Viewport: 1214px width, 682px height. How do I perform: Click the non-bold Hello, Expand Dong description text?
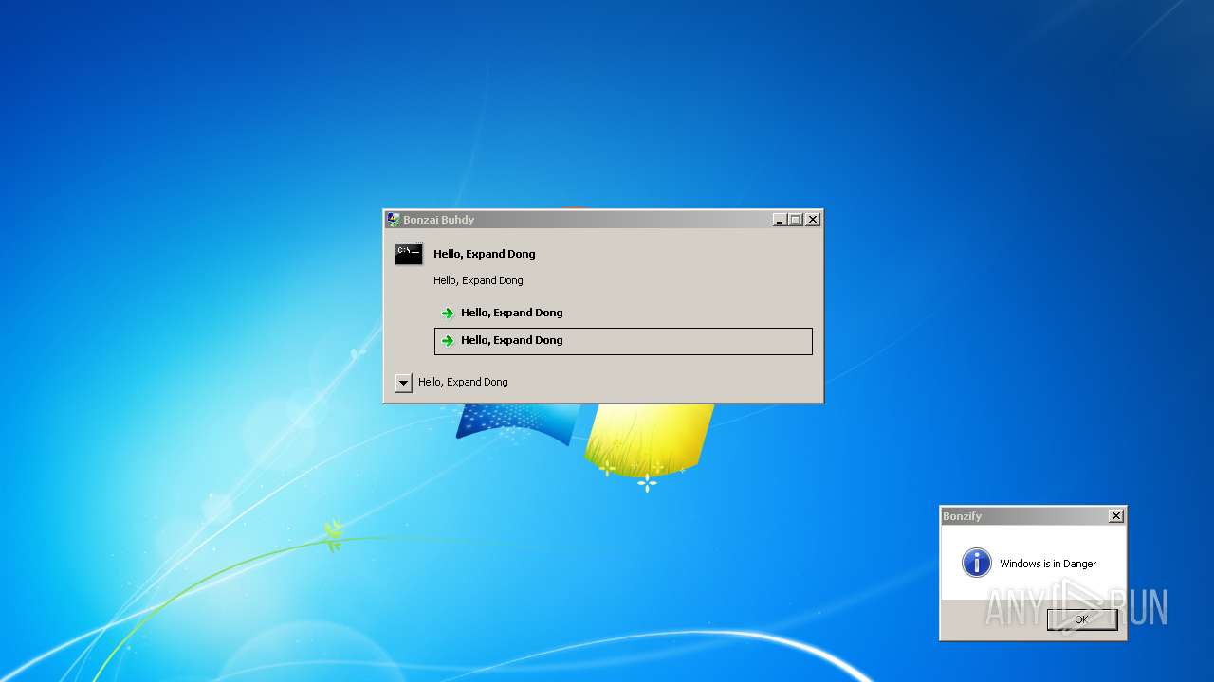tap(478, 280)
